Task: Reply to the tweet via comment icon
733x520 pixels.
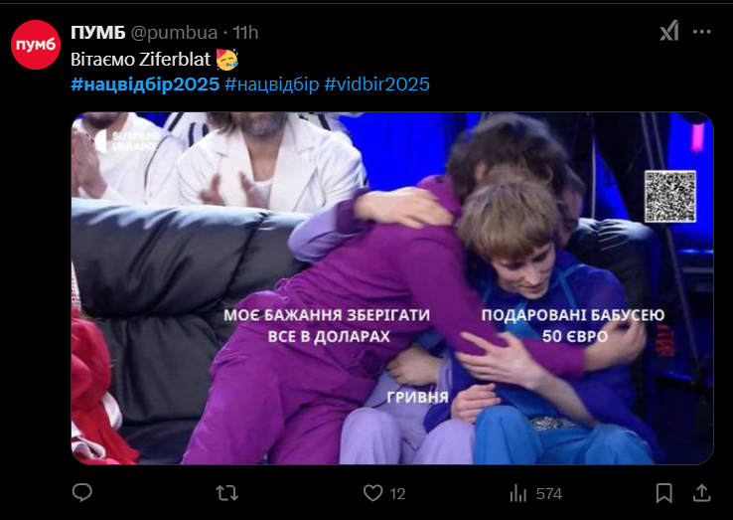Action: click(82, 493)
